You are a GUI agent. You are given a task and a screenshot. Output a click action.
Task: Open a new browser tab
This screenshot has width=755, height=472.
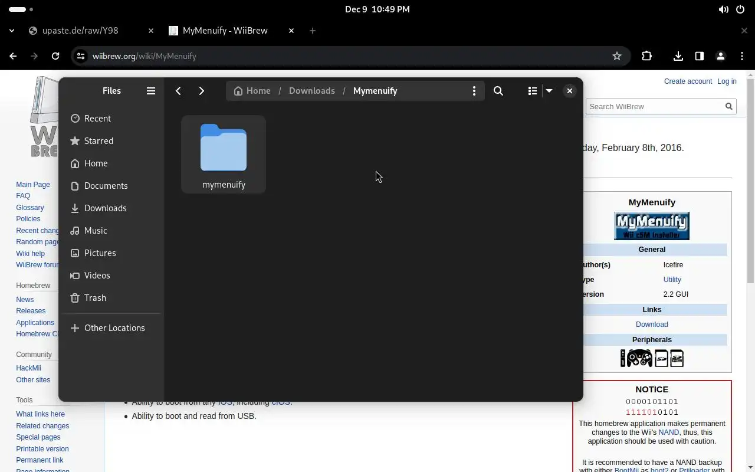(313, 31)
